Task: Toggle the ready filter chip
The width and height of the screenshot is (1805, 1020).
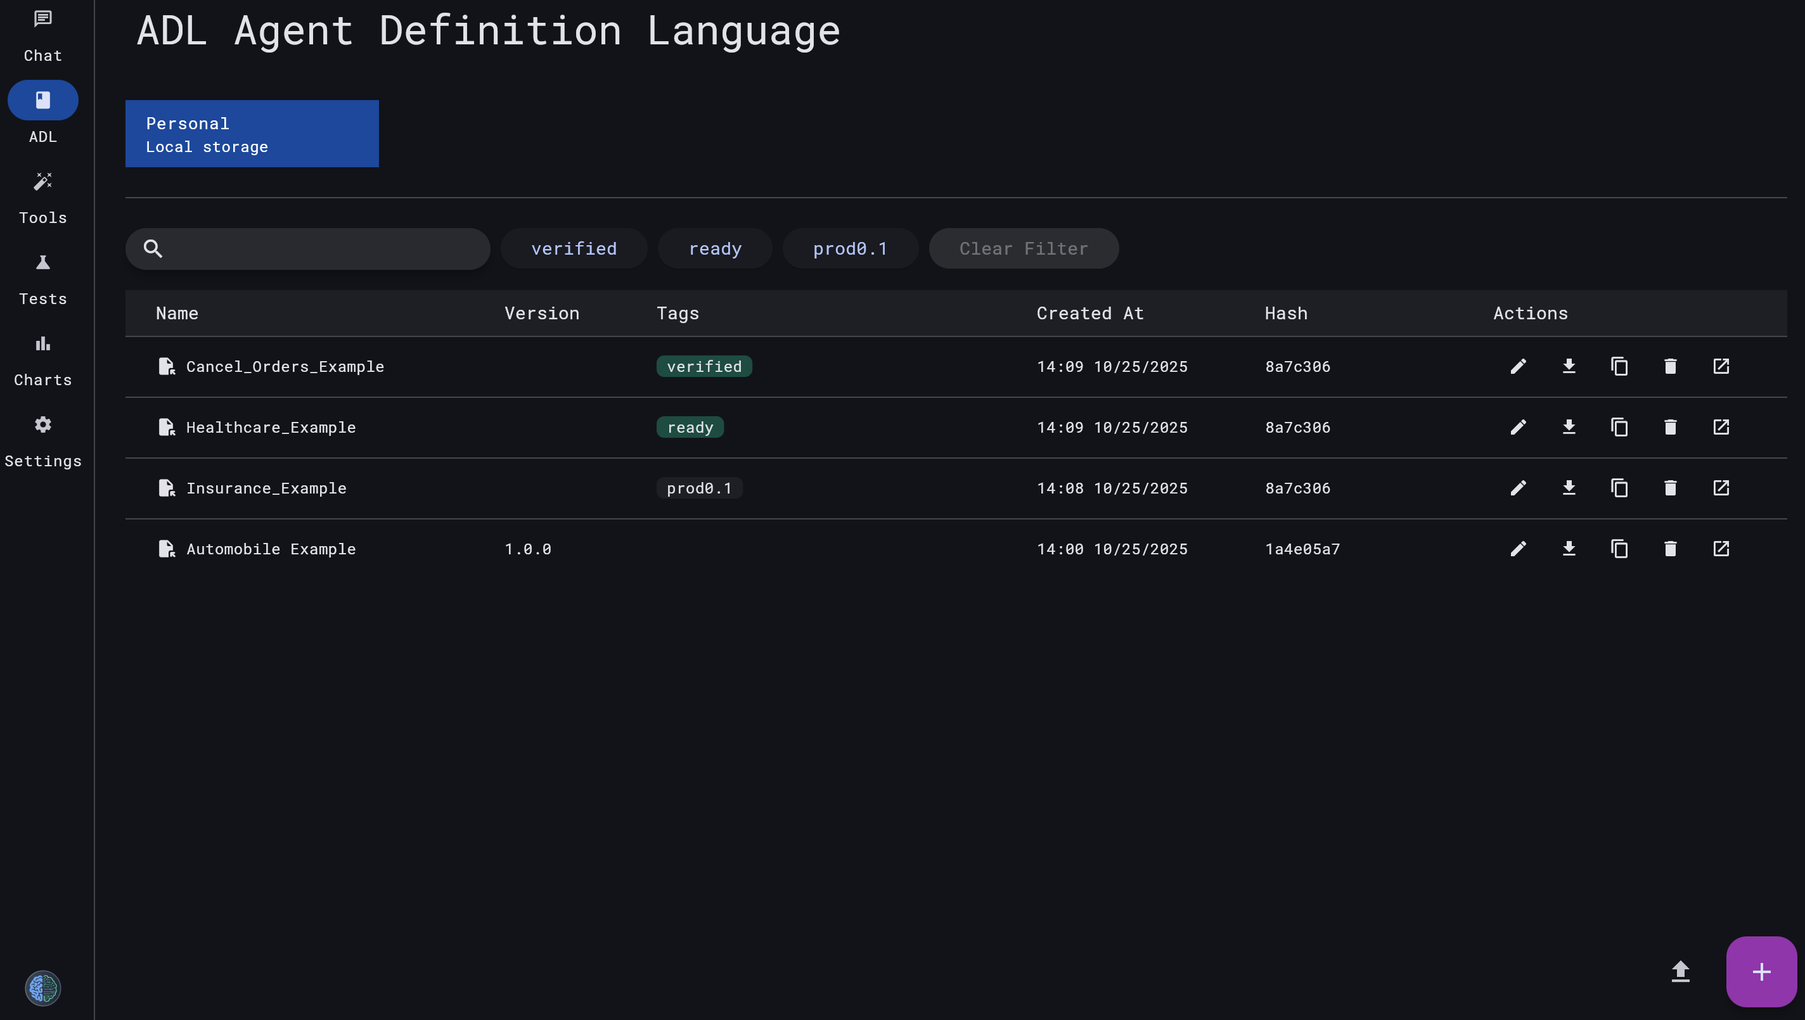Action: (x=714, y=249)
